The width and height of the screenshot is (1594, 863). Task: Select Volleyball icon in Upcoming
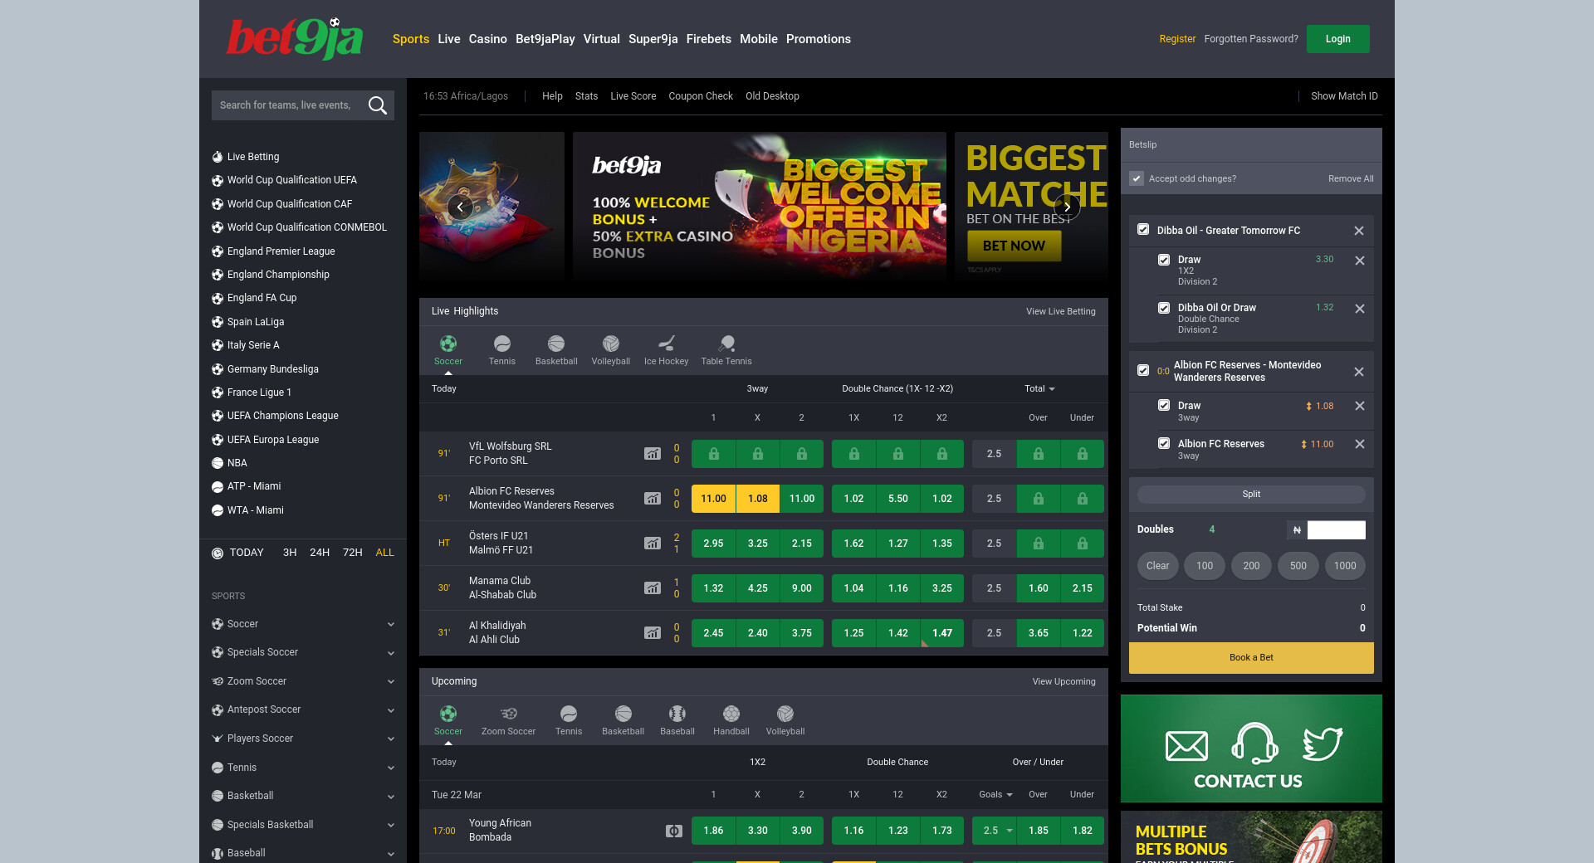pos(785,714)
